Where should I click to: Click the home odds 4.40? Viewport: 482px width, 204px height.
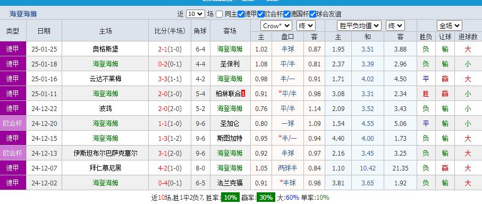click(338, 138)
